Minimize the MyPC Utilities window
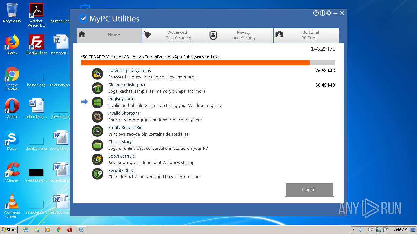The height and width of the screenshot is (234, 417). pos(335,13)
